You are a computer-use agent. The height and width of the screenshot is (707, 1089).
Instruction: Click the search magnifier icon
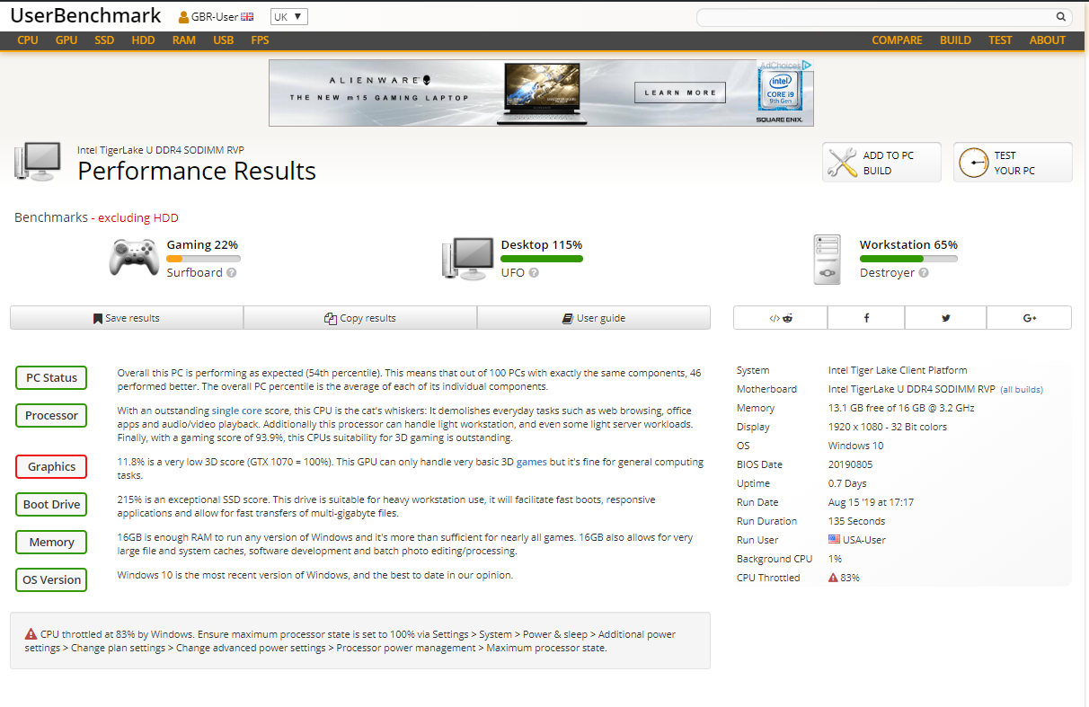[x=1060, y=17]
